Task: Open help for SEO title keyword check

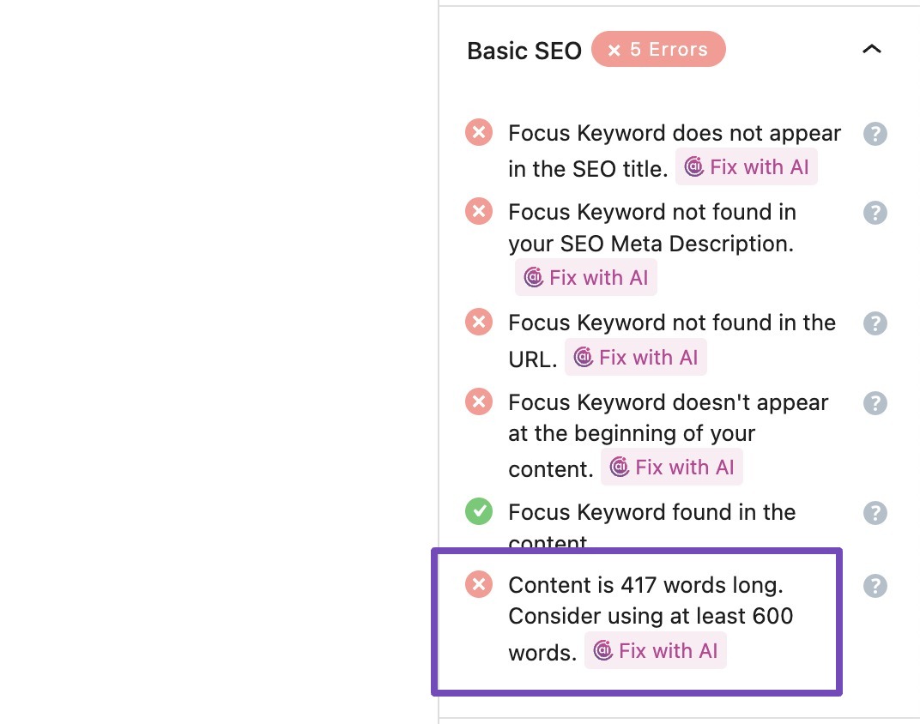Action: point(875,134)
